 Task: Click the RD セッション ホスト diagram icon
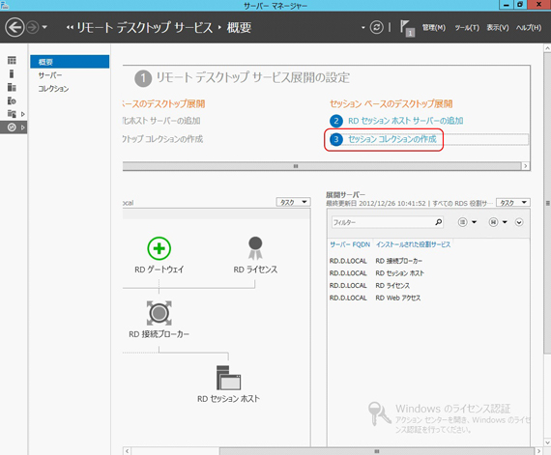coord(229,378)
